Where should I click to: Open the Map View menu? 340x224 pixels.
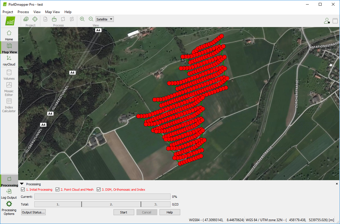(52, 12)
